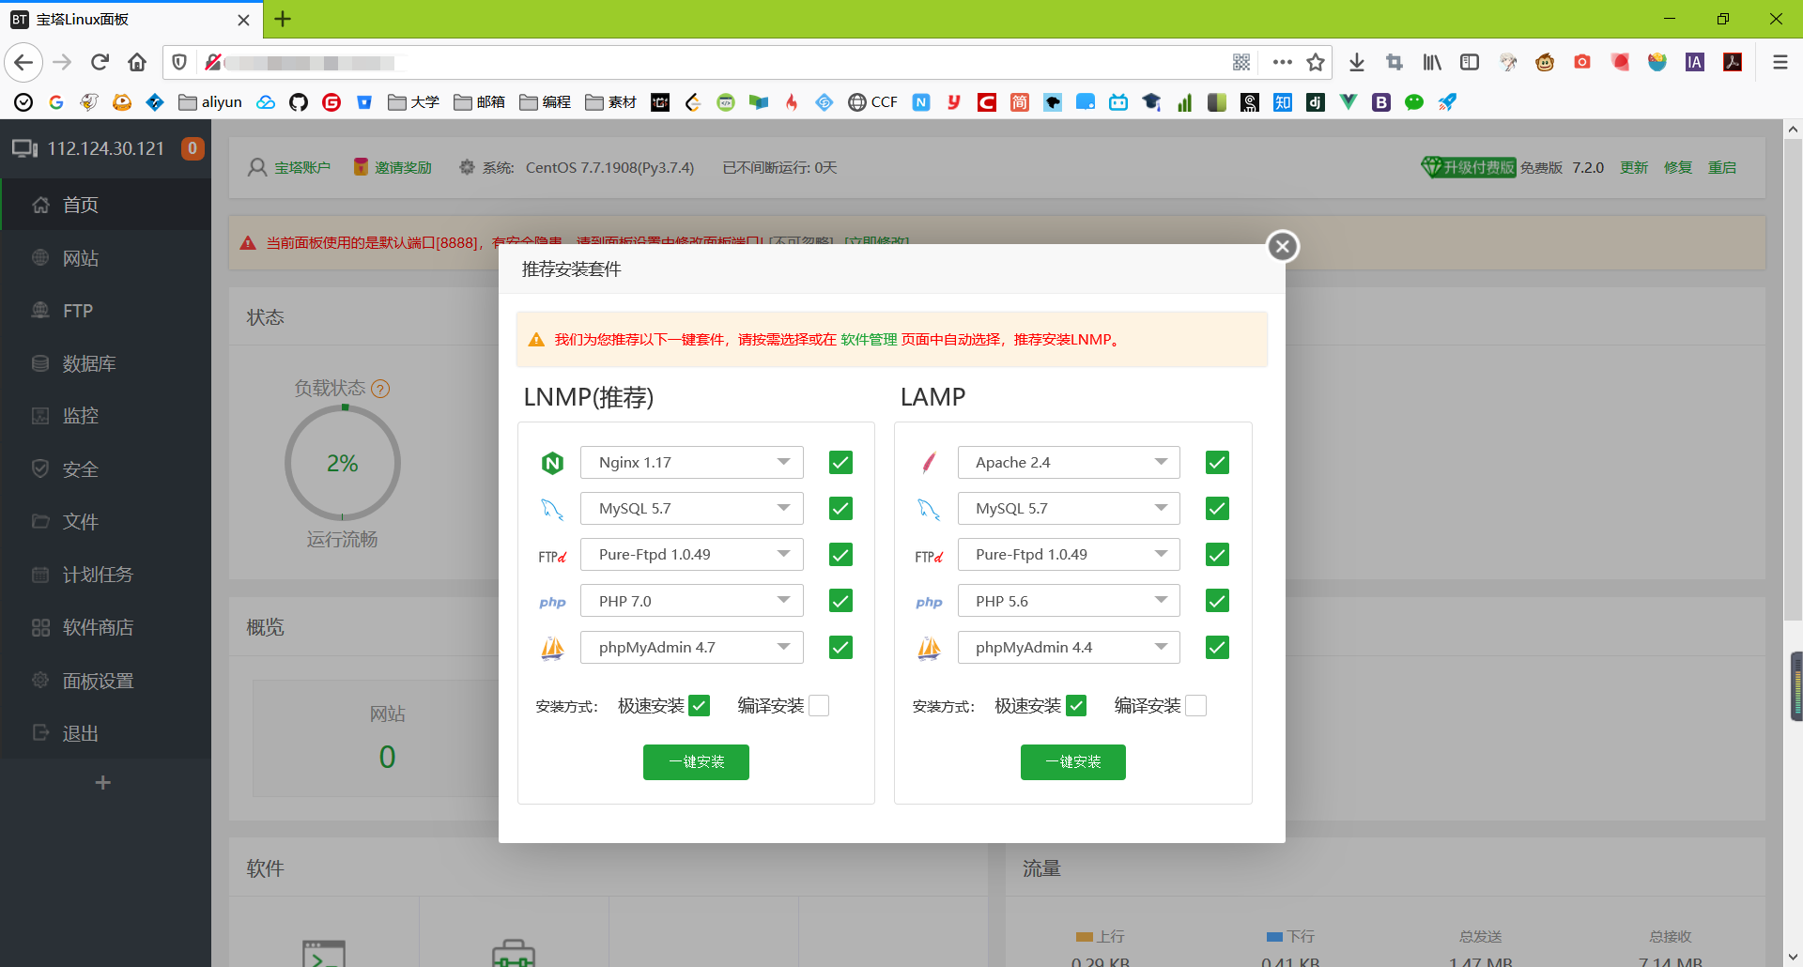Open the Google bookmark icon
1803x967 pixels.
(x=56, y=102)
